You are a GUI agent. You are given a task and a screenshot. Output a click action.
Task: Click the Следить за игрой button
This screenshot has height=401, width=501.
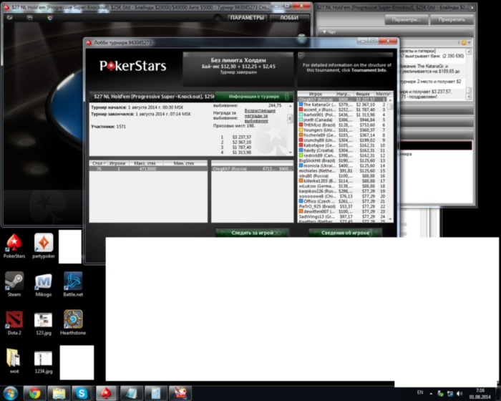253,233
